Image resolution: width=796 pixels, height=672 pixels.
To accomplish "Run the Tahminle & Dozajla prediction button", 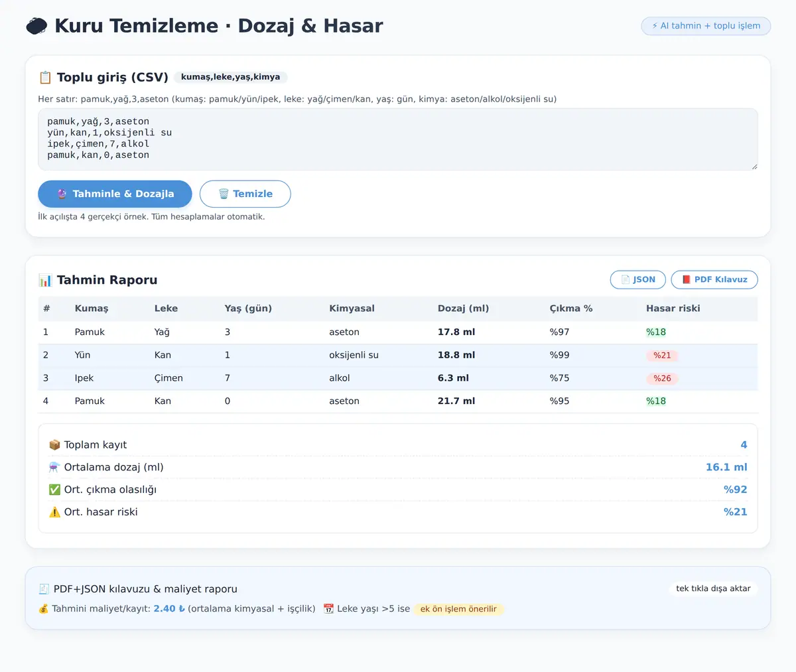I will click(x=115, y=194).
